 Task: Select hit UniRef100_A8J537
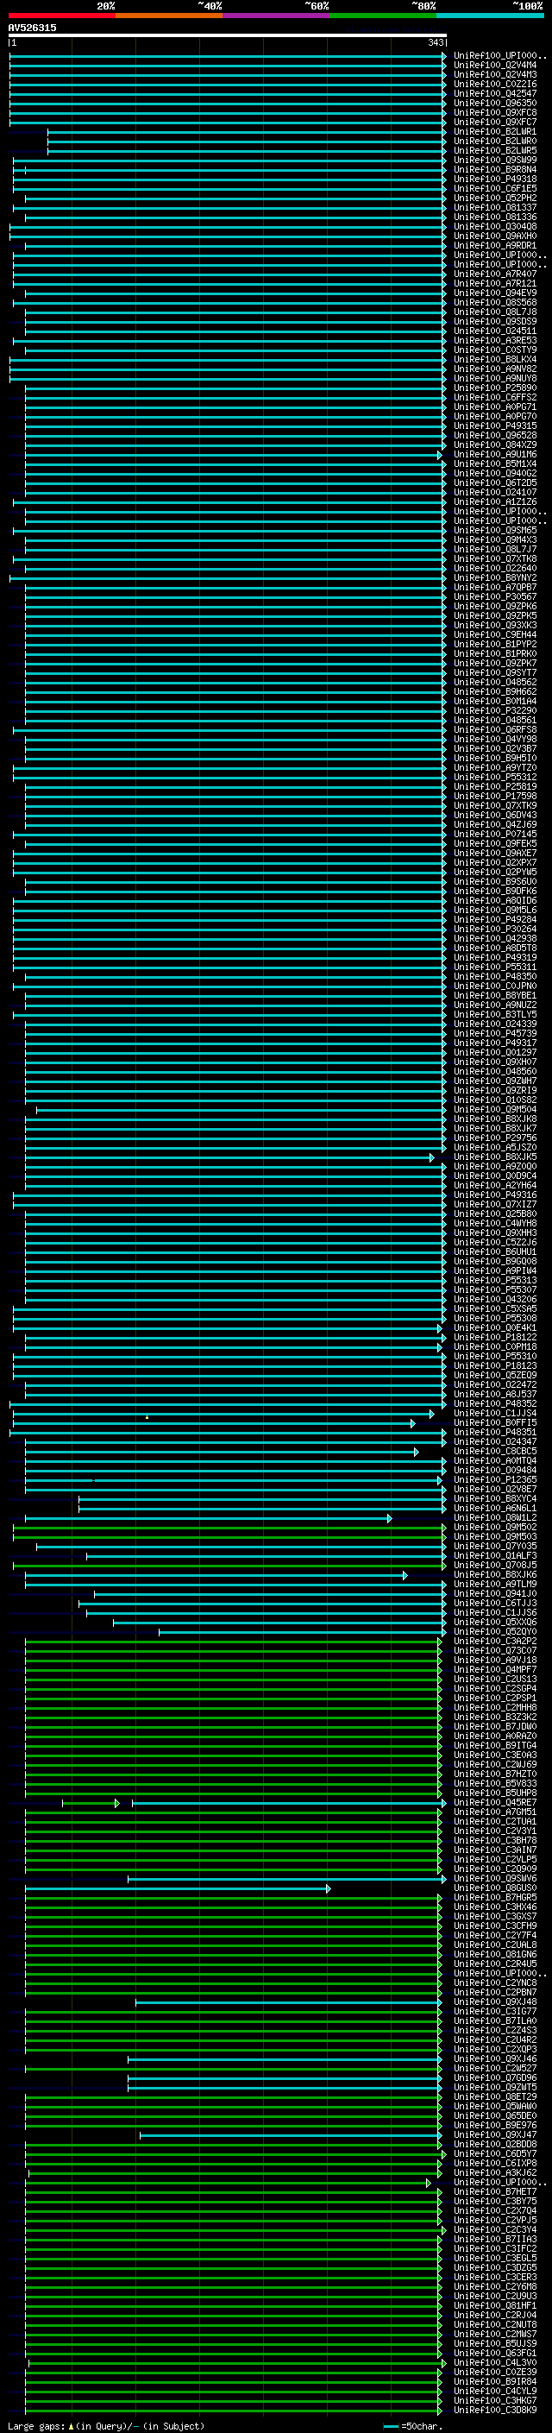click(x=495, y=1394)
